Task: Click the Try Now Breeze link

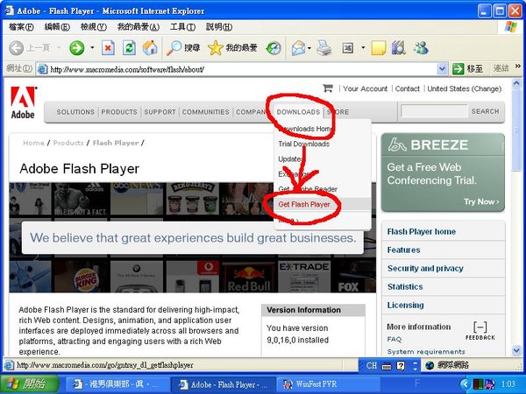Action: (481, 201)
